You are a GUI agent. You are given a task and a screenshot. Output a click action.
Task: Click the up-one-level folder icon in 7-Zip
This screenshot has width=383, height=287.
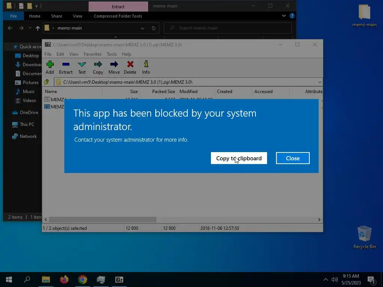click(47, 82)
